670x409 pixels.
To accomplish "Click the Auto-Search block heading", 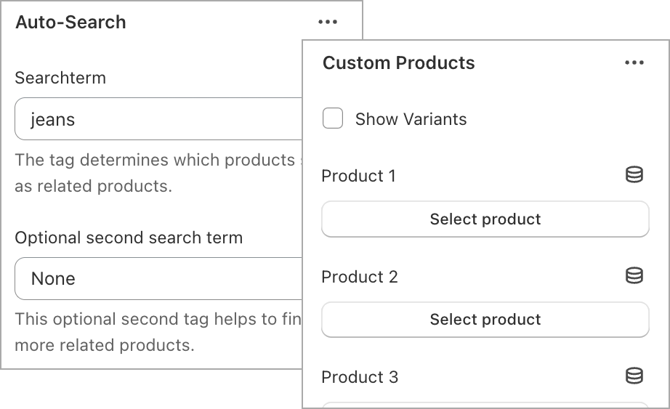I will coord(71,23).
